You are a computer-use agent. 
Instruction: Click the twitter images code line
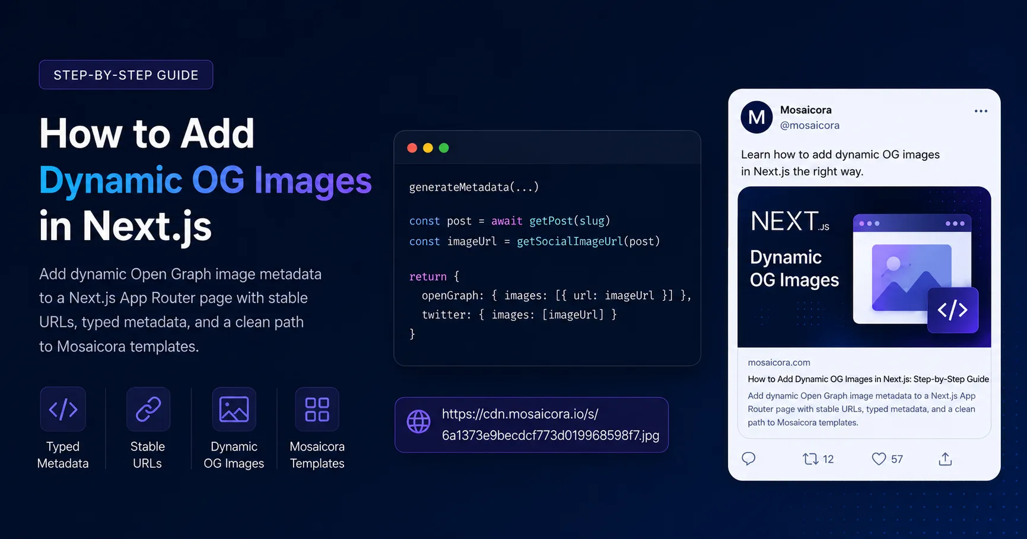point(519,315)
